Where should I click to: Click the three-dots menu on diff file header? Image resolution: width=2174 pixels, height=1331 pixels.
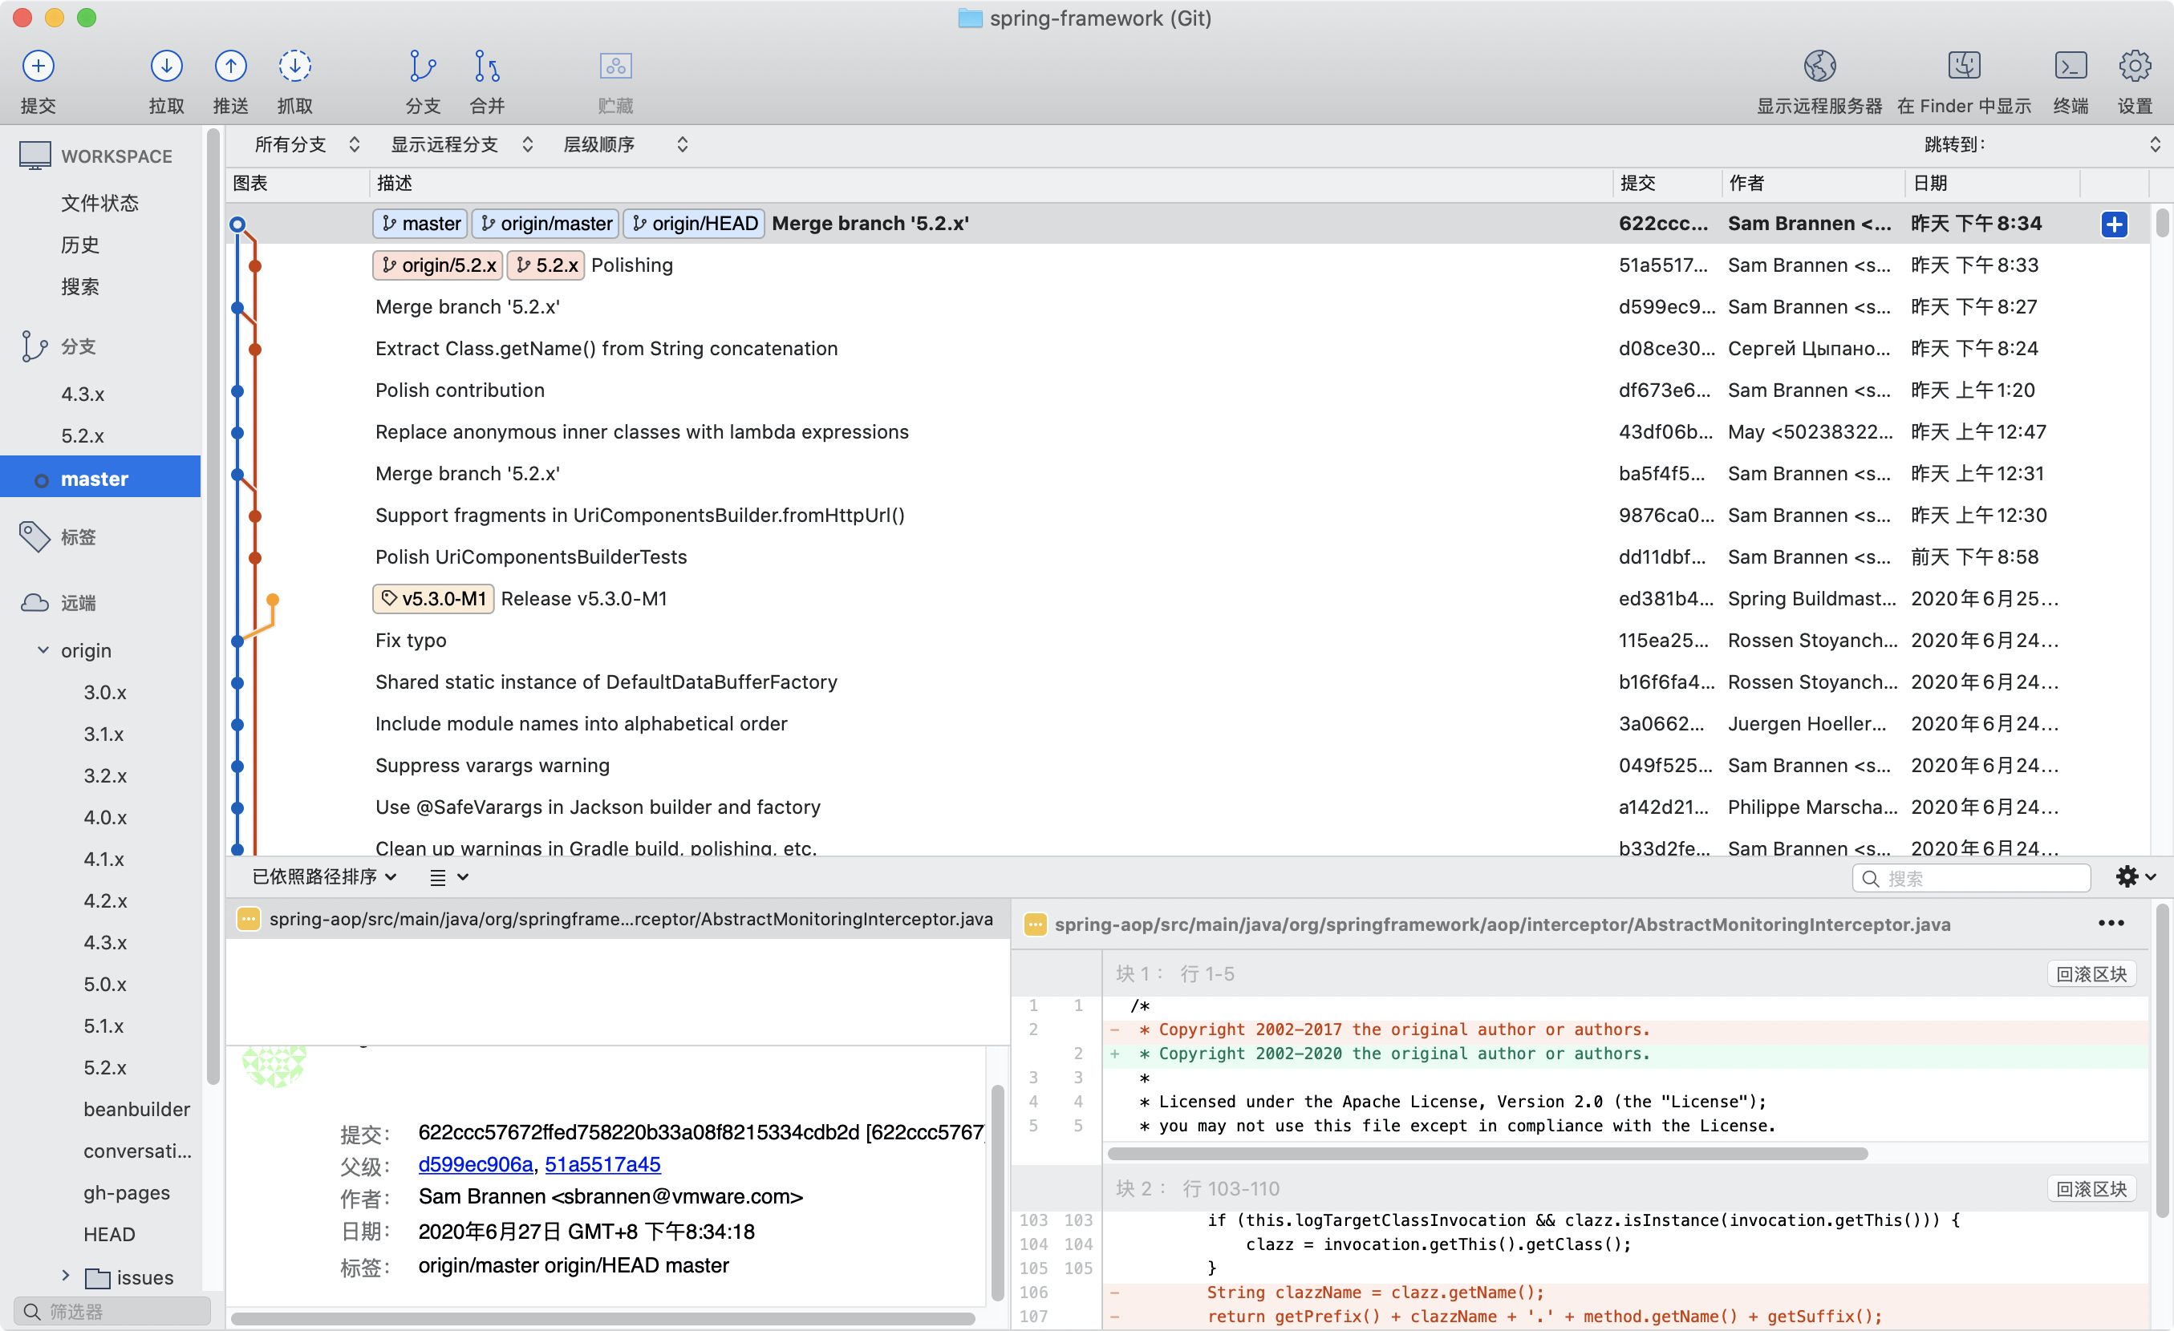(2111, 924)
